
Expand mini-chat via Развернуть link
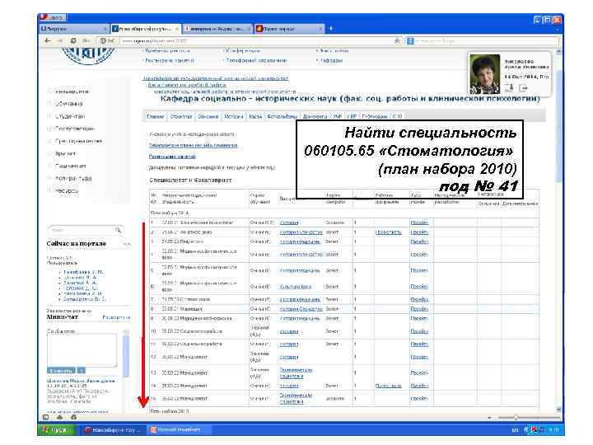tap(116, 317)
